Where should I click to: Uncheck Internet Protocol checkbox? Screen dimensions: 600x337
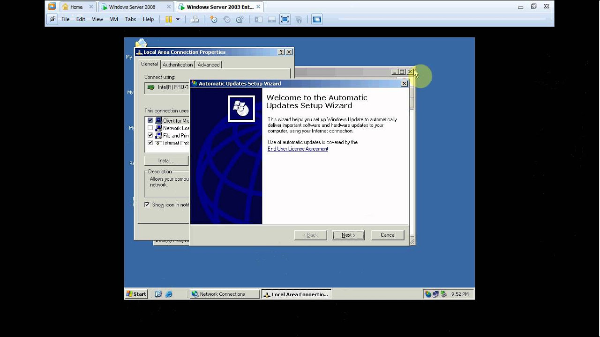(150, 143)
